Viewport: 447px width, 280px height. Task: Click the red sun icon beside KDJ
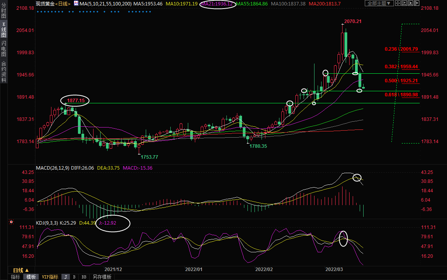11,223
